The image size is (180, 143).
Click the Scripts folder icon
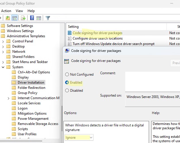(14, 129)
